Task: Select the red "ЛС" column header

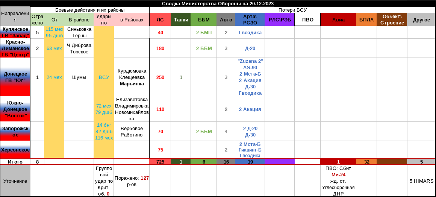Action: tap(160, 20)
